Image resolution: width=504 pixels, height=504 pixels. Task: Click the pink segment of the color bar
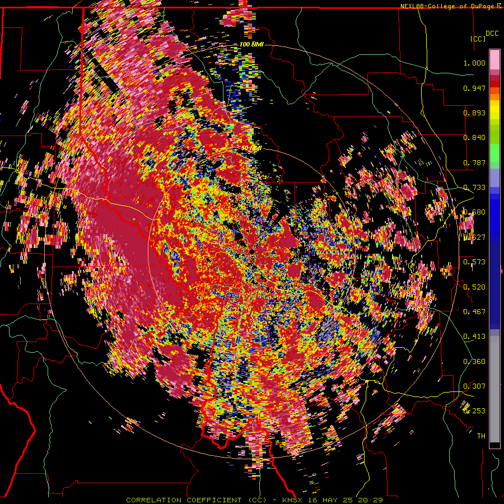[494, 60]
